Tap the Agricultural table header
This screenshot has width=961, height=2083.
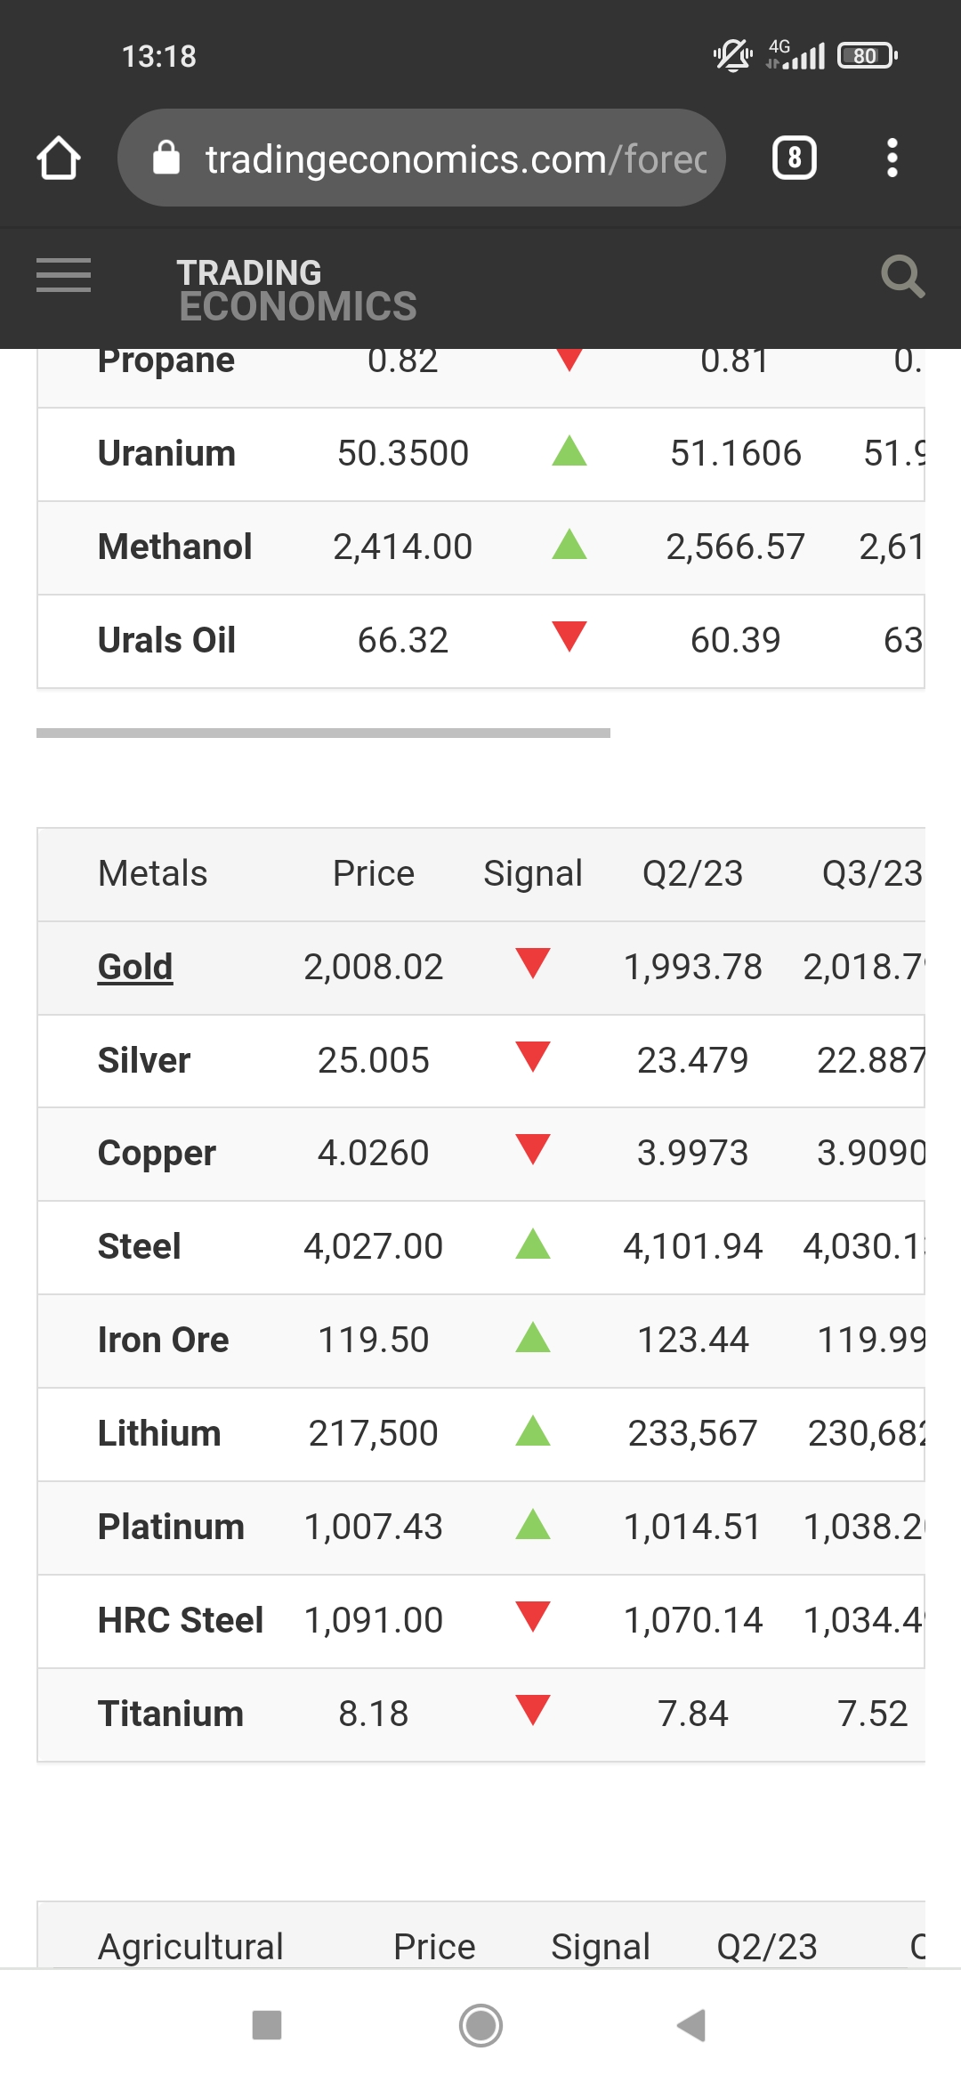(190, 1947)
